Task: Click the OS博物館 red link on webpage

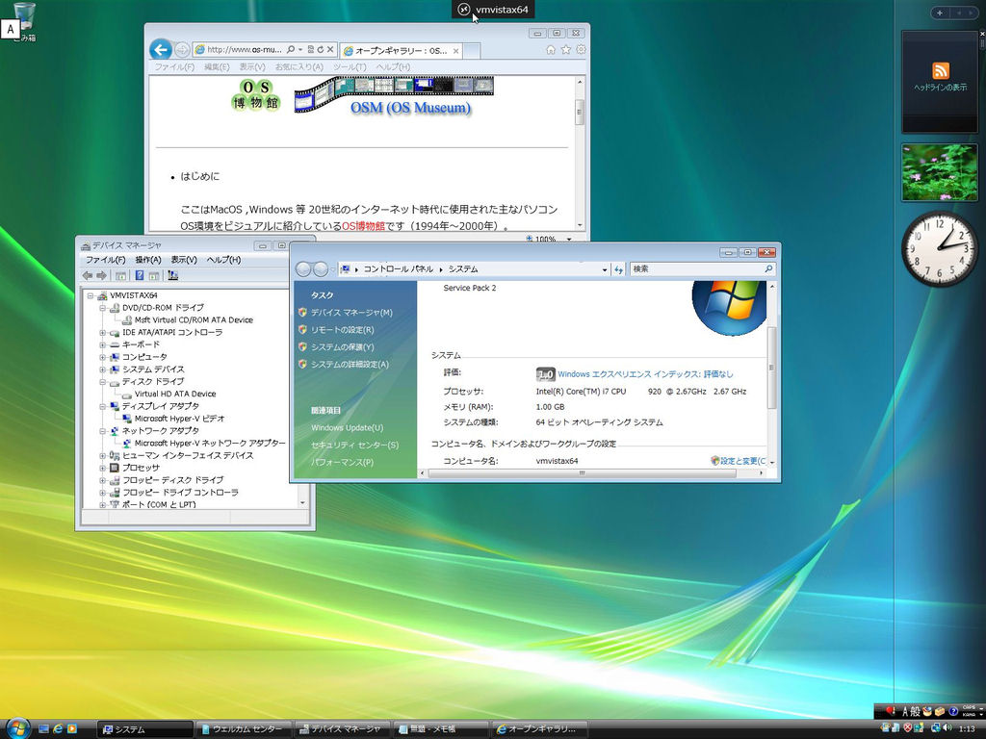Action: point(363,225)
